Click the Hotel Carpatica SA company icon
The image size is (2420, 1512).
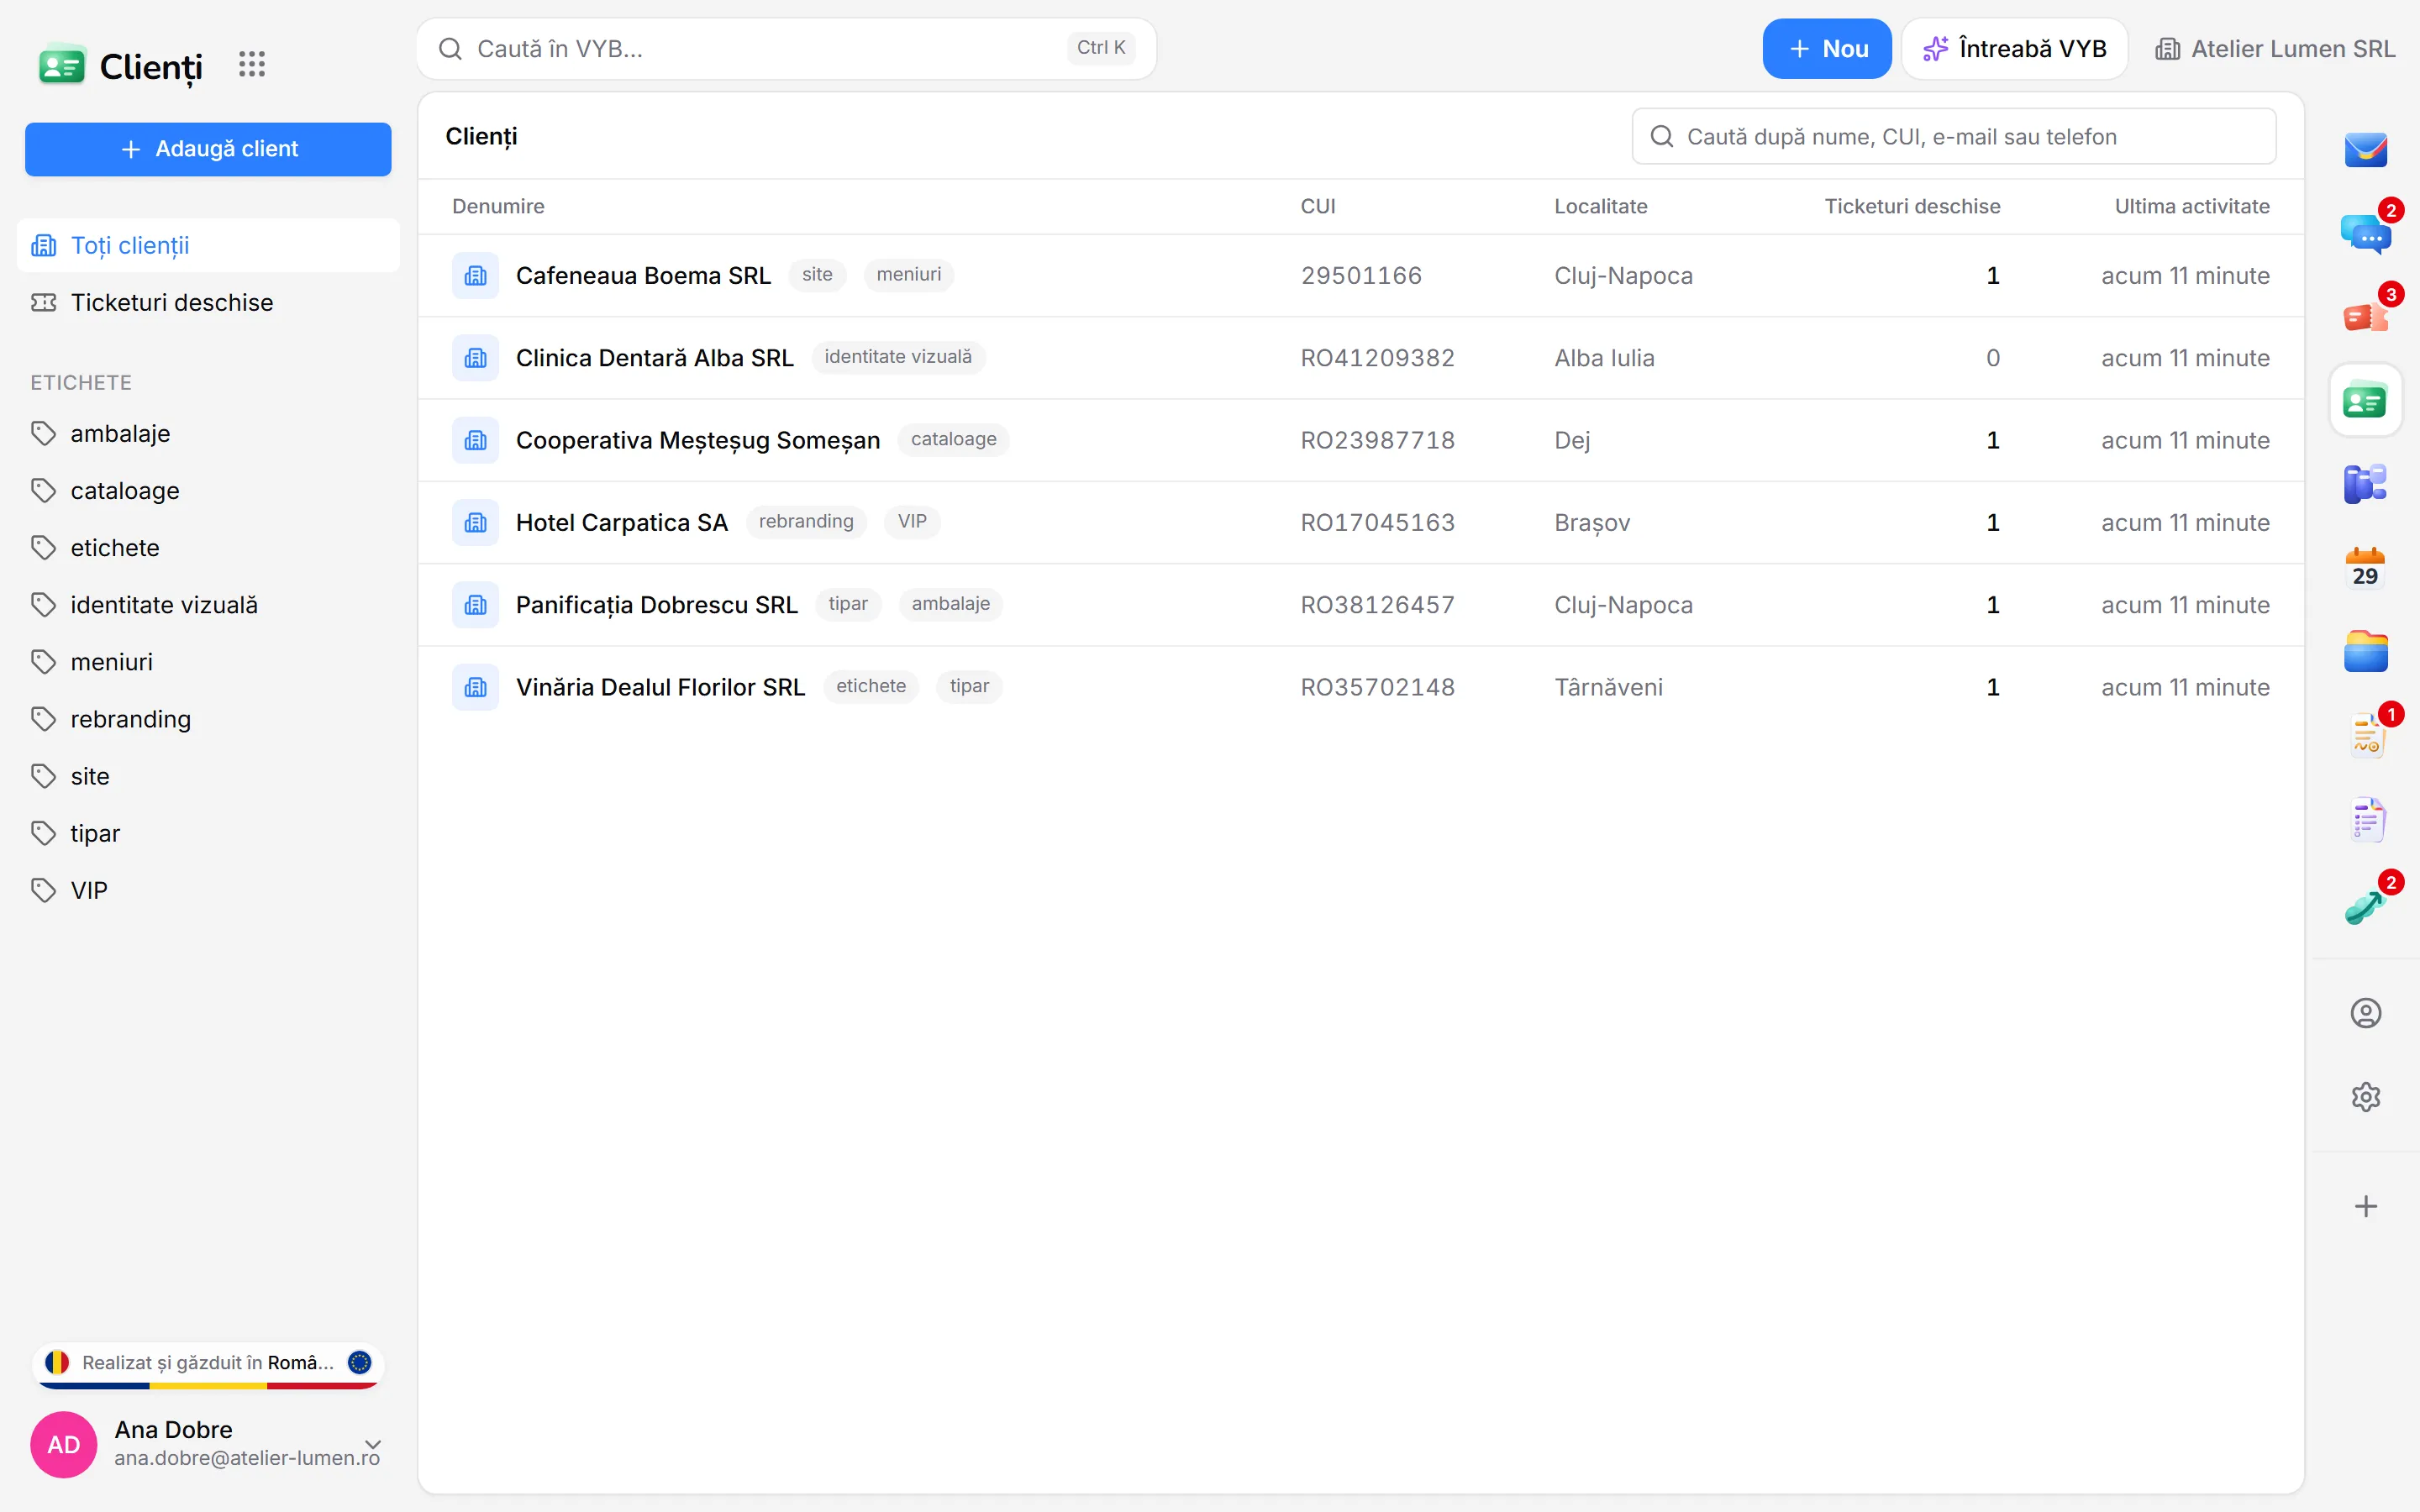click(475, 522)
